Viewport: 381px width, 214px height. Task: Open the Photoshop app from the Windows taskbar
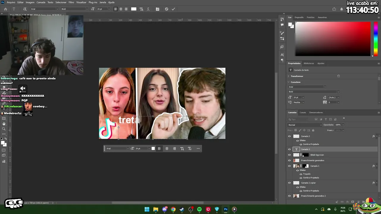226,209
